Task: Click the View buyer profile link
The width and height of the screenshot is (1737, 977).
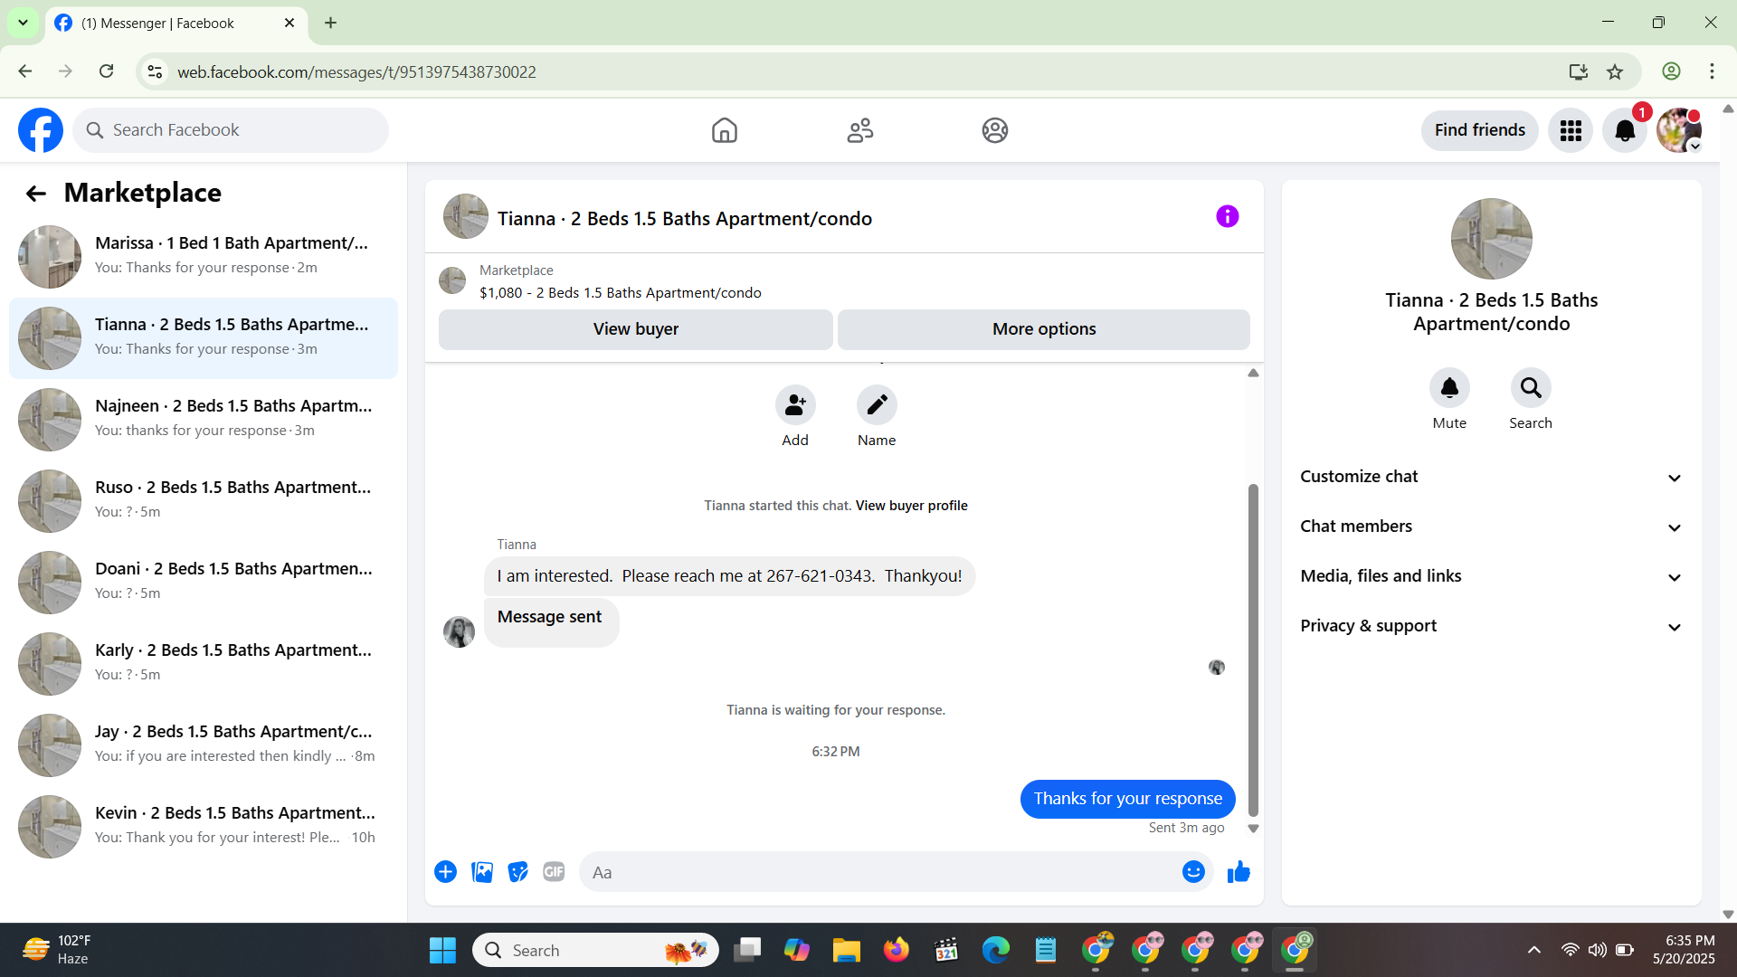Action: tap(911, 506)
